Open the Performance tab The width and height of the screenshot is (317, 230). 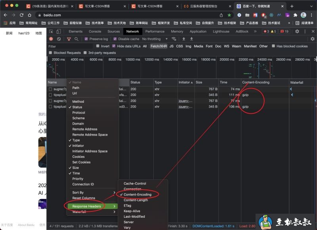[x=155, y=31]
